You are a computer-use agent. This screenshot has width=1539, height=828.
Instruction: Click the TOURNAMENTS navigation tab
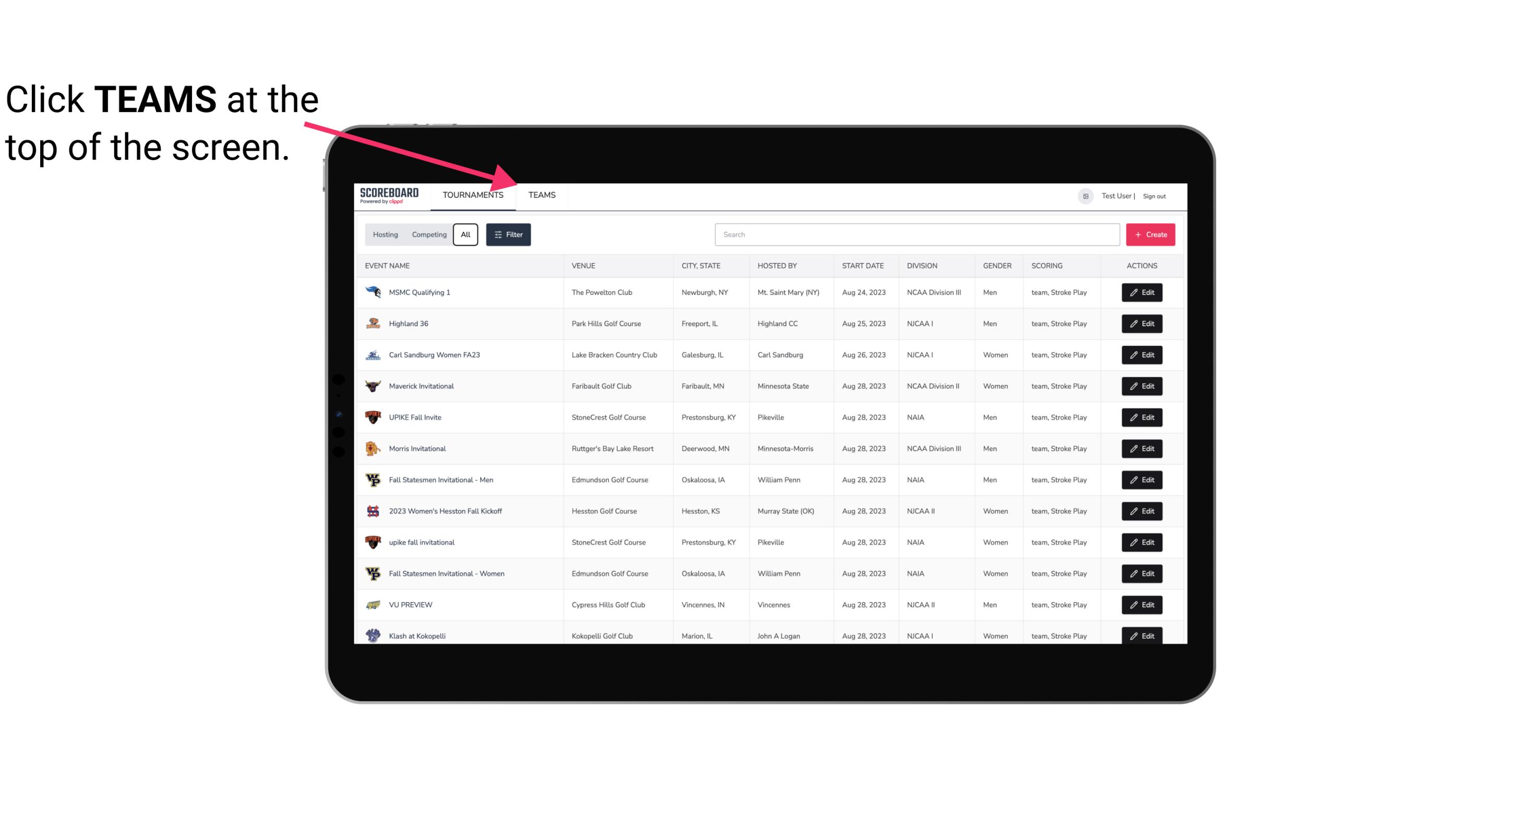pyautogui.click(x=473, y=195)
